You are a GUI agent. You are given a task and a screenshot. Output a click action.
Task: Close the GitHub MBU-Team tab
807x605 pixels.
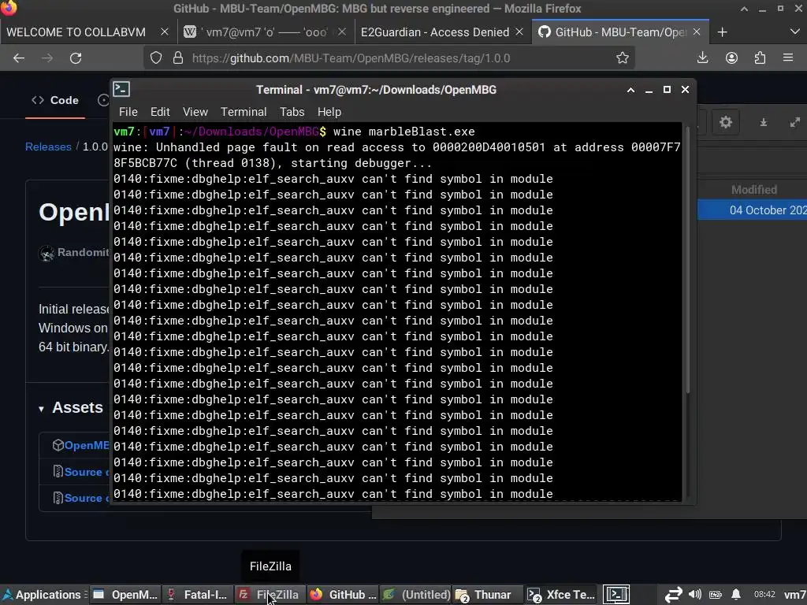pyautogui.click(x=697, y=32)
